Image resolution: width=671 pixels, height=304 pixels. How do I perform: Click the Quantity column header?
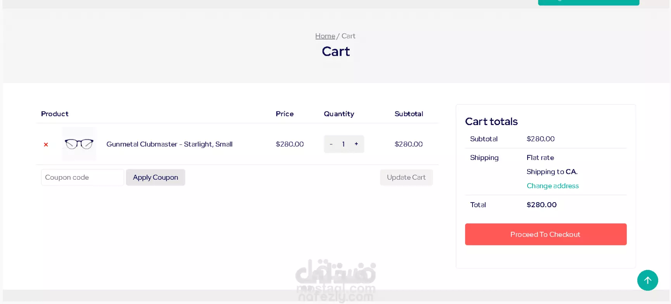pos(339,114)
